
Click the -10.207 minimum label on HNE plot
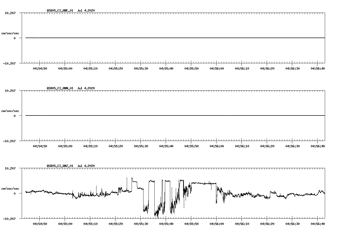[9, 63]
